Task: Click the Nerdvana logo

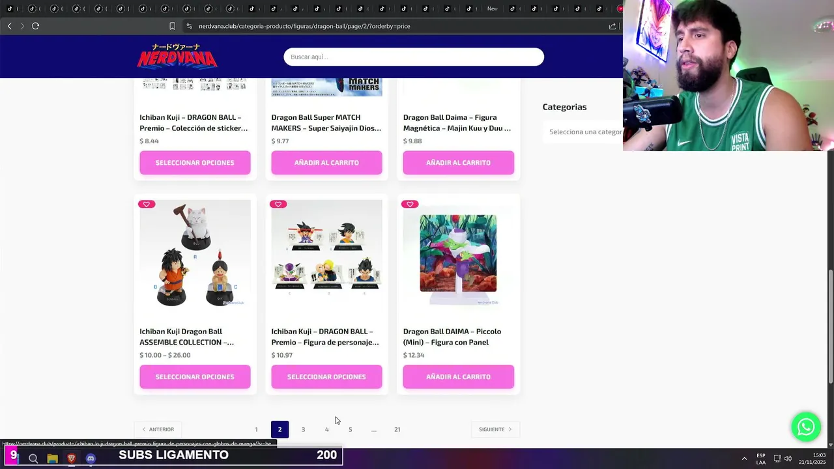Action: click(x=177, y=57)
